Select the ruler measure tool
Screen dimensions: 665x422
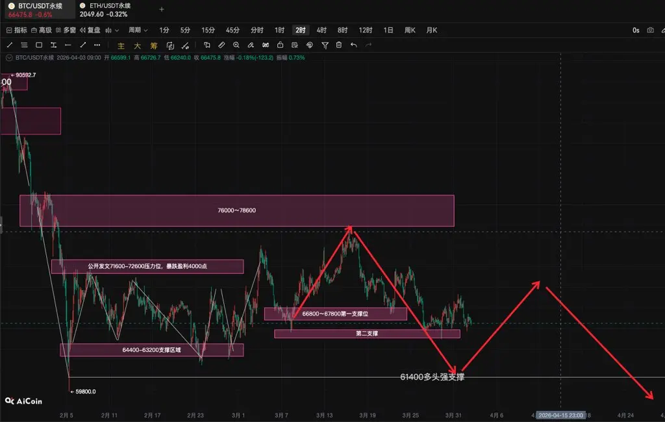click(221, 45)
